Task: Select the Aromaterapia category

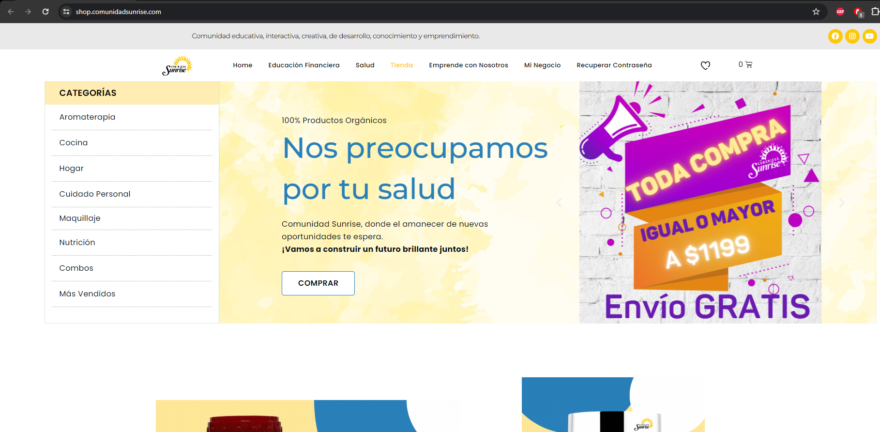Action: [x=87, y=117]
